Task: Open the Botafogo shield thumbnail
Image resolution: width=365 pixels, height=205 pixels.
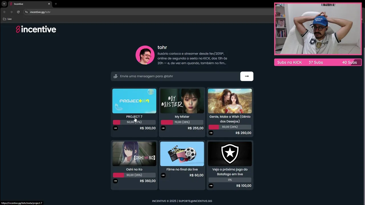Action: tap(230, 154)
